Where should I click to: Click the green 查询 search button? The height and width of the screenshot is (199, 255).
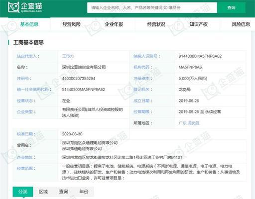(231, 7)
